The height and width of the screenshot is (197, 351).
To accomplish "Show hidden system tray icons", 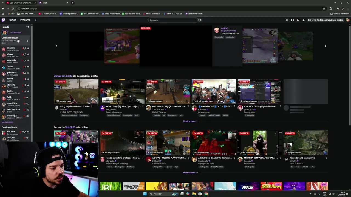I will click(311, 194).
